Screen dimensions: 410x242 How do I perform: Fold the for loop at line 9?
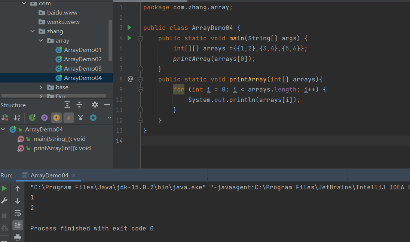point(140,90)
